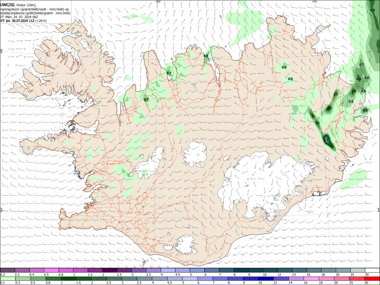
Task: Click the Mýrdalsjökull glacier near the south coast
Action: coord(185,245)
